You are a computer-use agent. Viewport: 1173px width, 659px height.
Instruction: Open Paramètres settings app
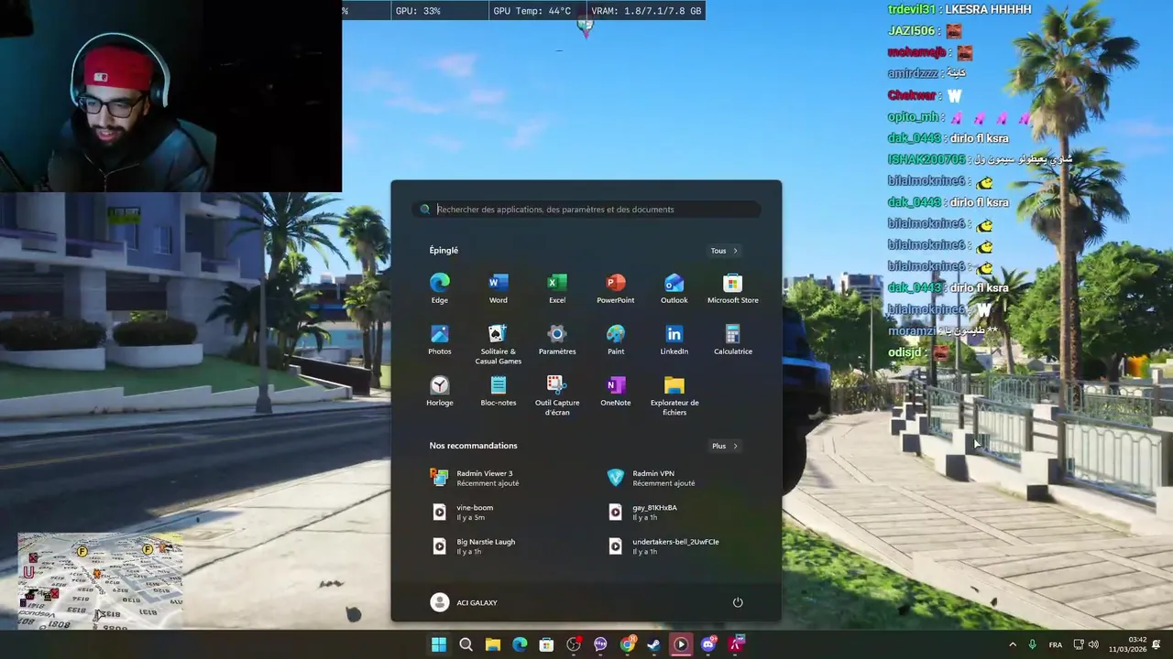tap(557, 340)
